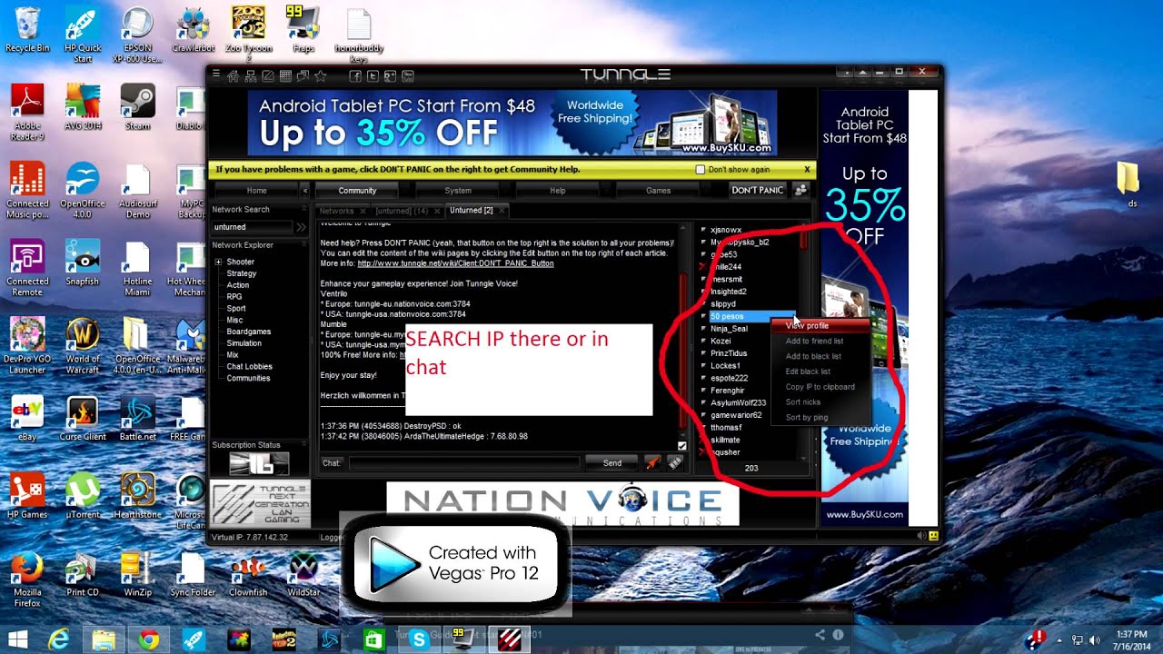Image resolution: width=1163 pixels, height=654 pixels.
Task: Click the edit note icon in toolbar
Action: (268, 75)
